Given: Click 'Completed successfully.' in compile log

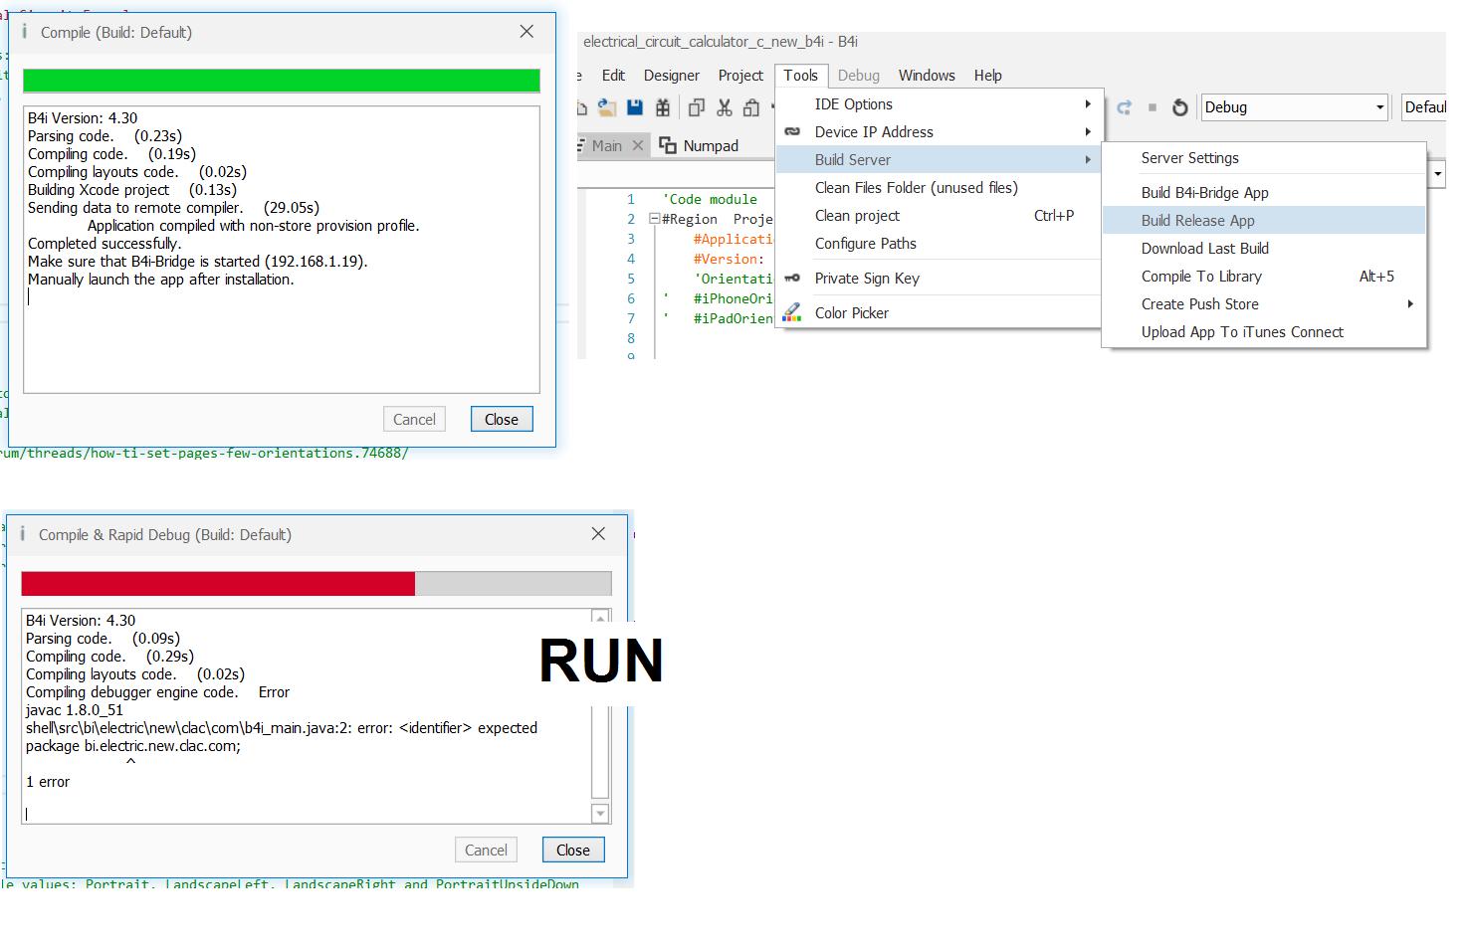Looking at the screenshot, I should tap(105, 244).
